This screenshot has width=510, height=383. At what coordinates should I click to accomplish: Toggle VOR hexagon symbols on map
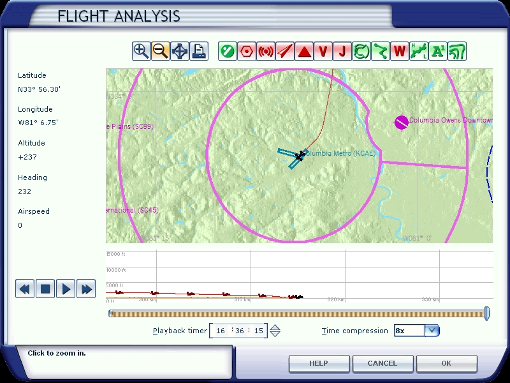pos(247,51)
